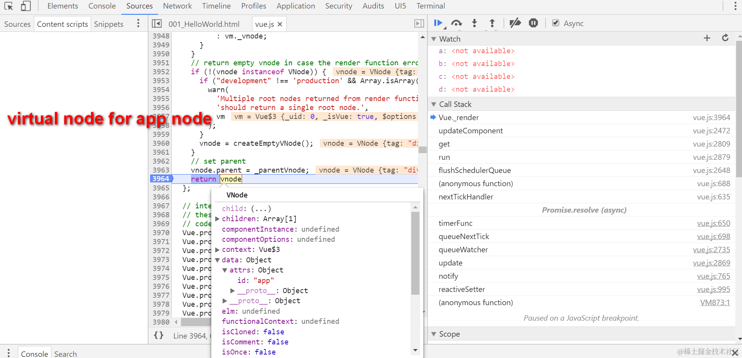742x358 pixels.
Task: Switch to the Elements panel
Action: [63, 6]
